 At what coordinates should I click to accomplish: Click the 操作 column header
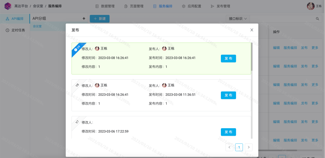click(276, 32)
